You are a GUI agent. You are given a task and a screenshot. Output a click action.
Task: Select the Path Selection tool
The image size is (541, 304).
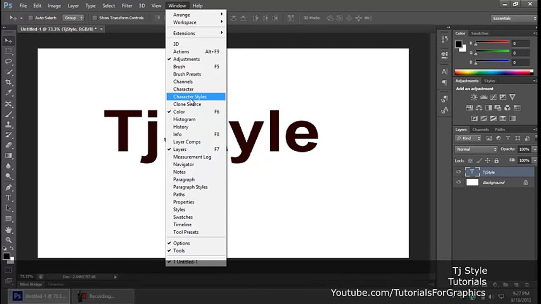[x=8, y=208]
